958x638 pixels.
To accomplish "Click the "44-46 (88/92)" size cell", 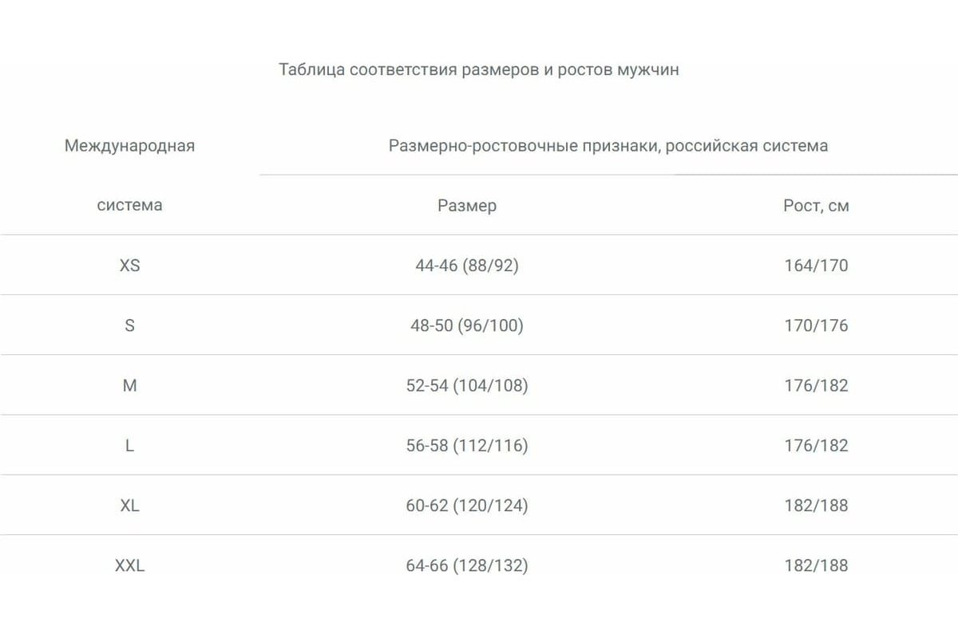I will click(x=466, y=266).
